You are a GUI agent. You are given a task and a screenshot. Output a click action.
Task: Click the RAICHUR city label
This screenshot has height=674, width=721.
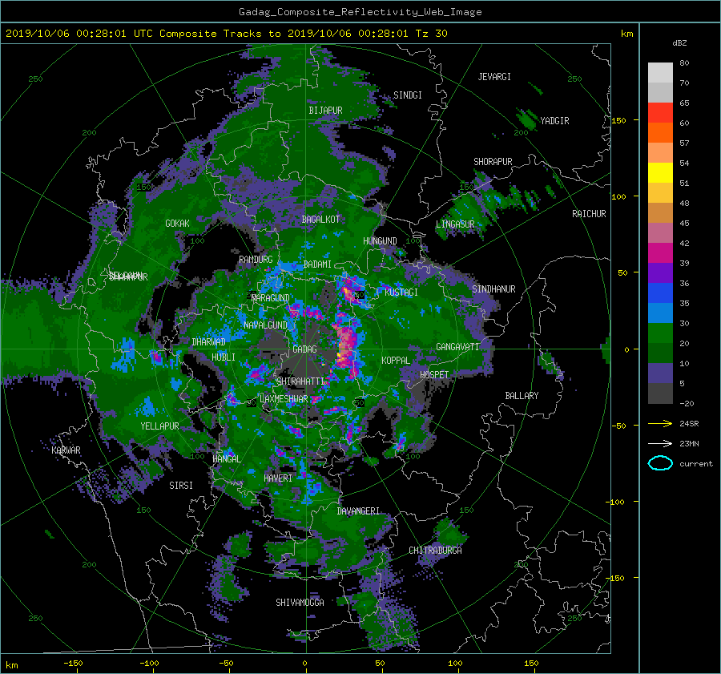(589, 214)
